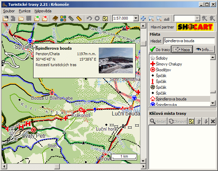218x171 pixels.
Task: Click the Luční hora label on map
Action: (106, 129)
